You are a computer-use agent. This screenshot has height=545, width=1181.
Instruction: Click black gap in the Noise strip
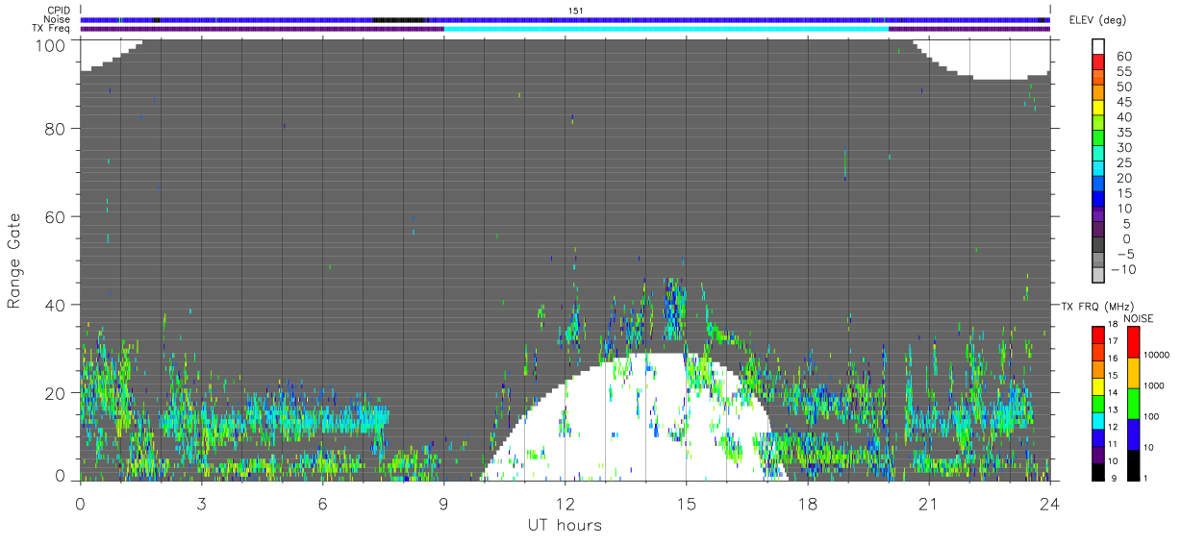(398, 19)
